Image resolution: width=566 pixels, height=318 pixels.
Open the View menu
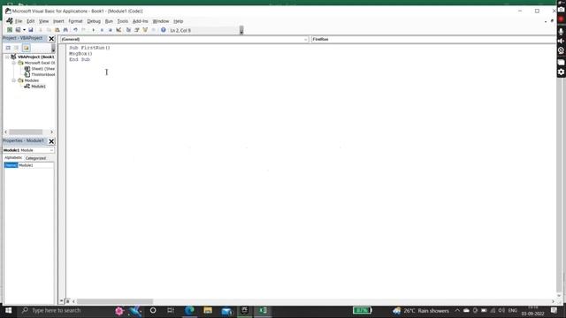tap(43, 21)
